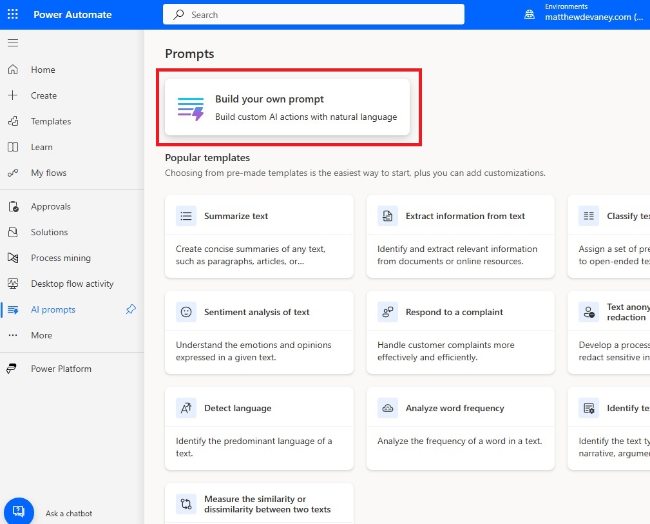This screenshot has height=524, width=650.
Task: Click the Power Automate title
Action: (x=73, y=15)
